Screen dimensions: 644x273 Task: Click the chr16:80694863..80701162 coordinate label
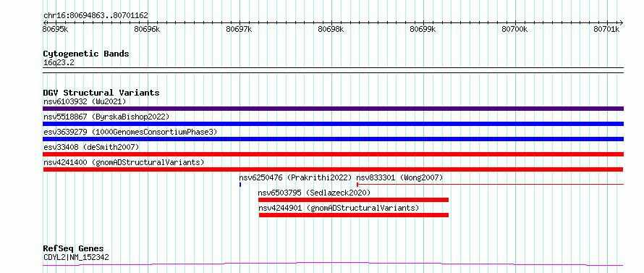96,16
